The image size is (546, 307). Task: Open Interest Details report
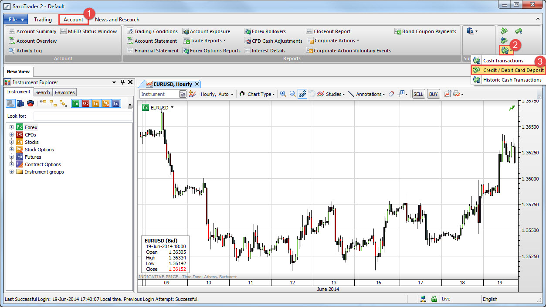point(265,51)
